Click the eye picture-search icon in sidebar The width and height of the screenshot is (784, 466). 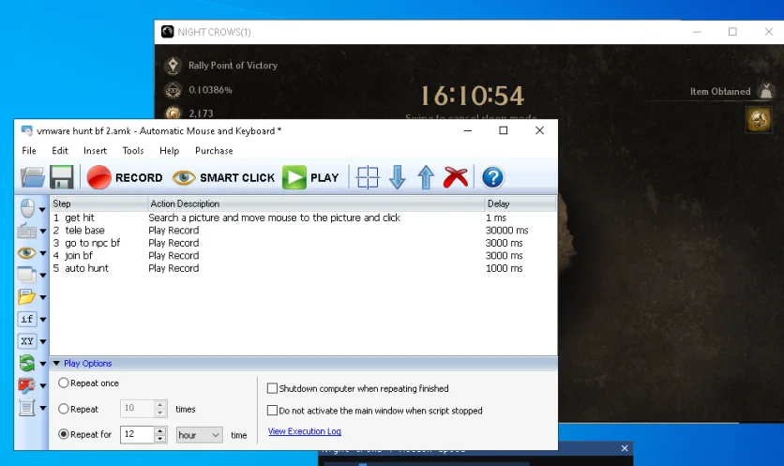point(26,253)
